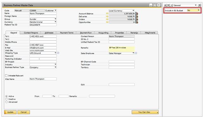The height and width of the screenshot is (117, 203).
Task: Open the You Can Also menu button
Action: (145, 112)
